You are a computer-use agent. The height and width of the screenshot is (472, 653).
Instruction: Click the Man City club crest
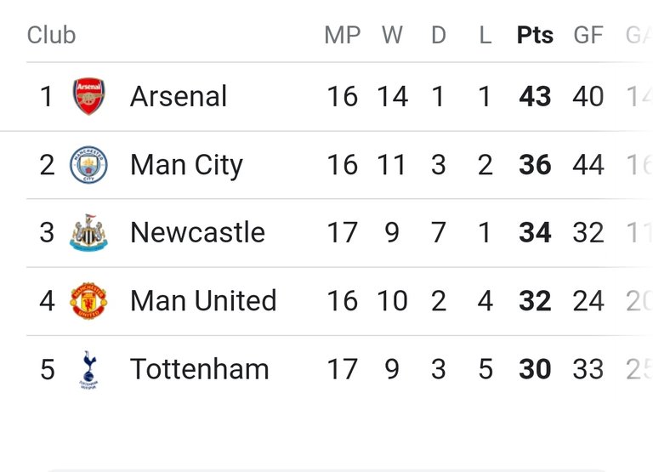[x=88, y=164]
